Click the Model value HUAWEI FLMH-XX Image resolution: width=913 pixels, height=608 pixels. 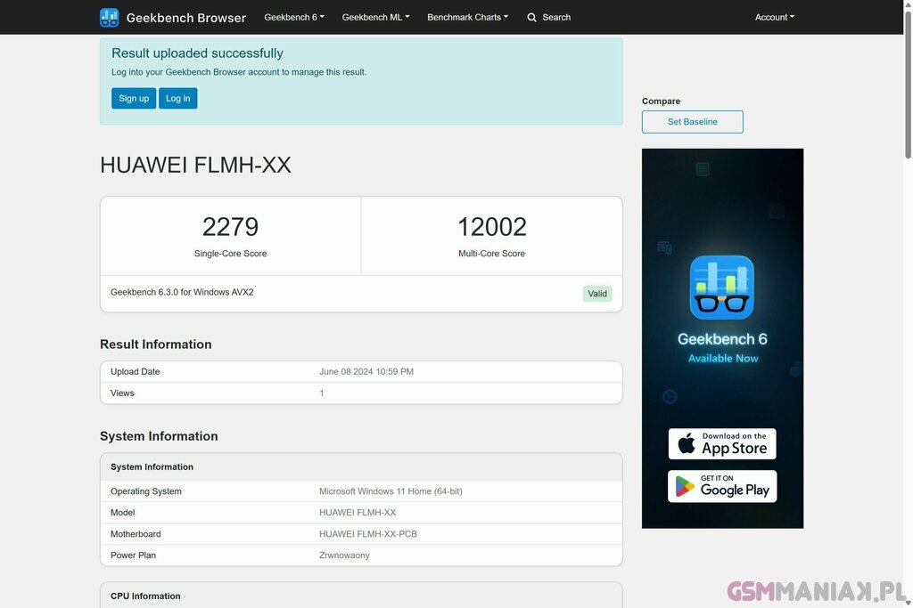click(x=358, y=513)
